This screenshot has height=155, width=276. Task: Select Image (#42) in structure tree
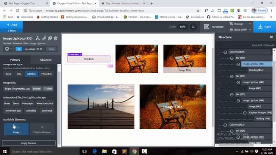click(x=260, y=88)
